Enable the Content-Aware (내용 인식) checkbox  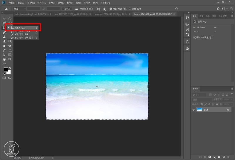130,9
